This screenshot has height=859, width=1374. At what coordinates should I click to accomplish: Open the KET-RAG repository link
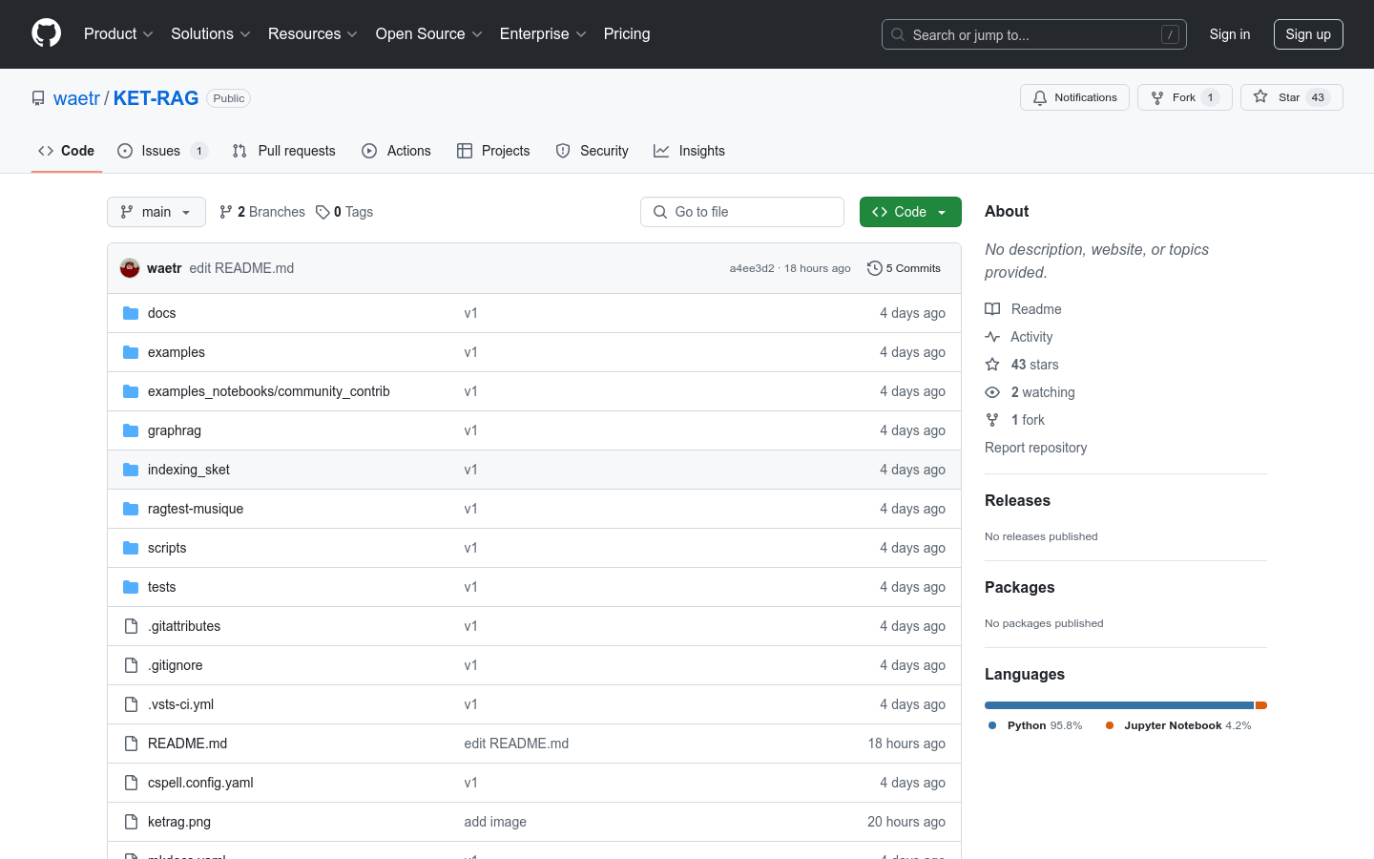pyautogui.click(x=156, y=98)
